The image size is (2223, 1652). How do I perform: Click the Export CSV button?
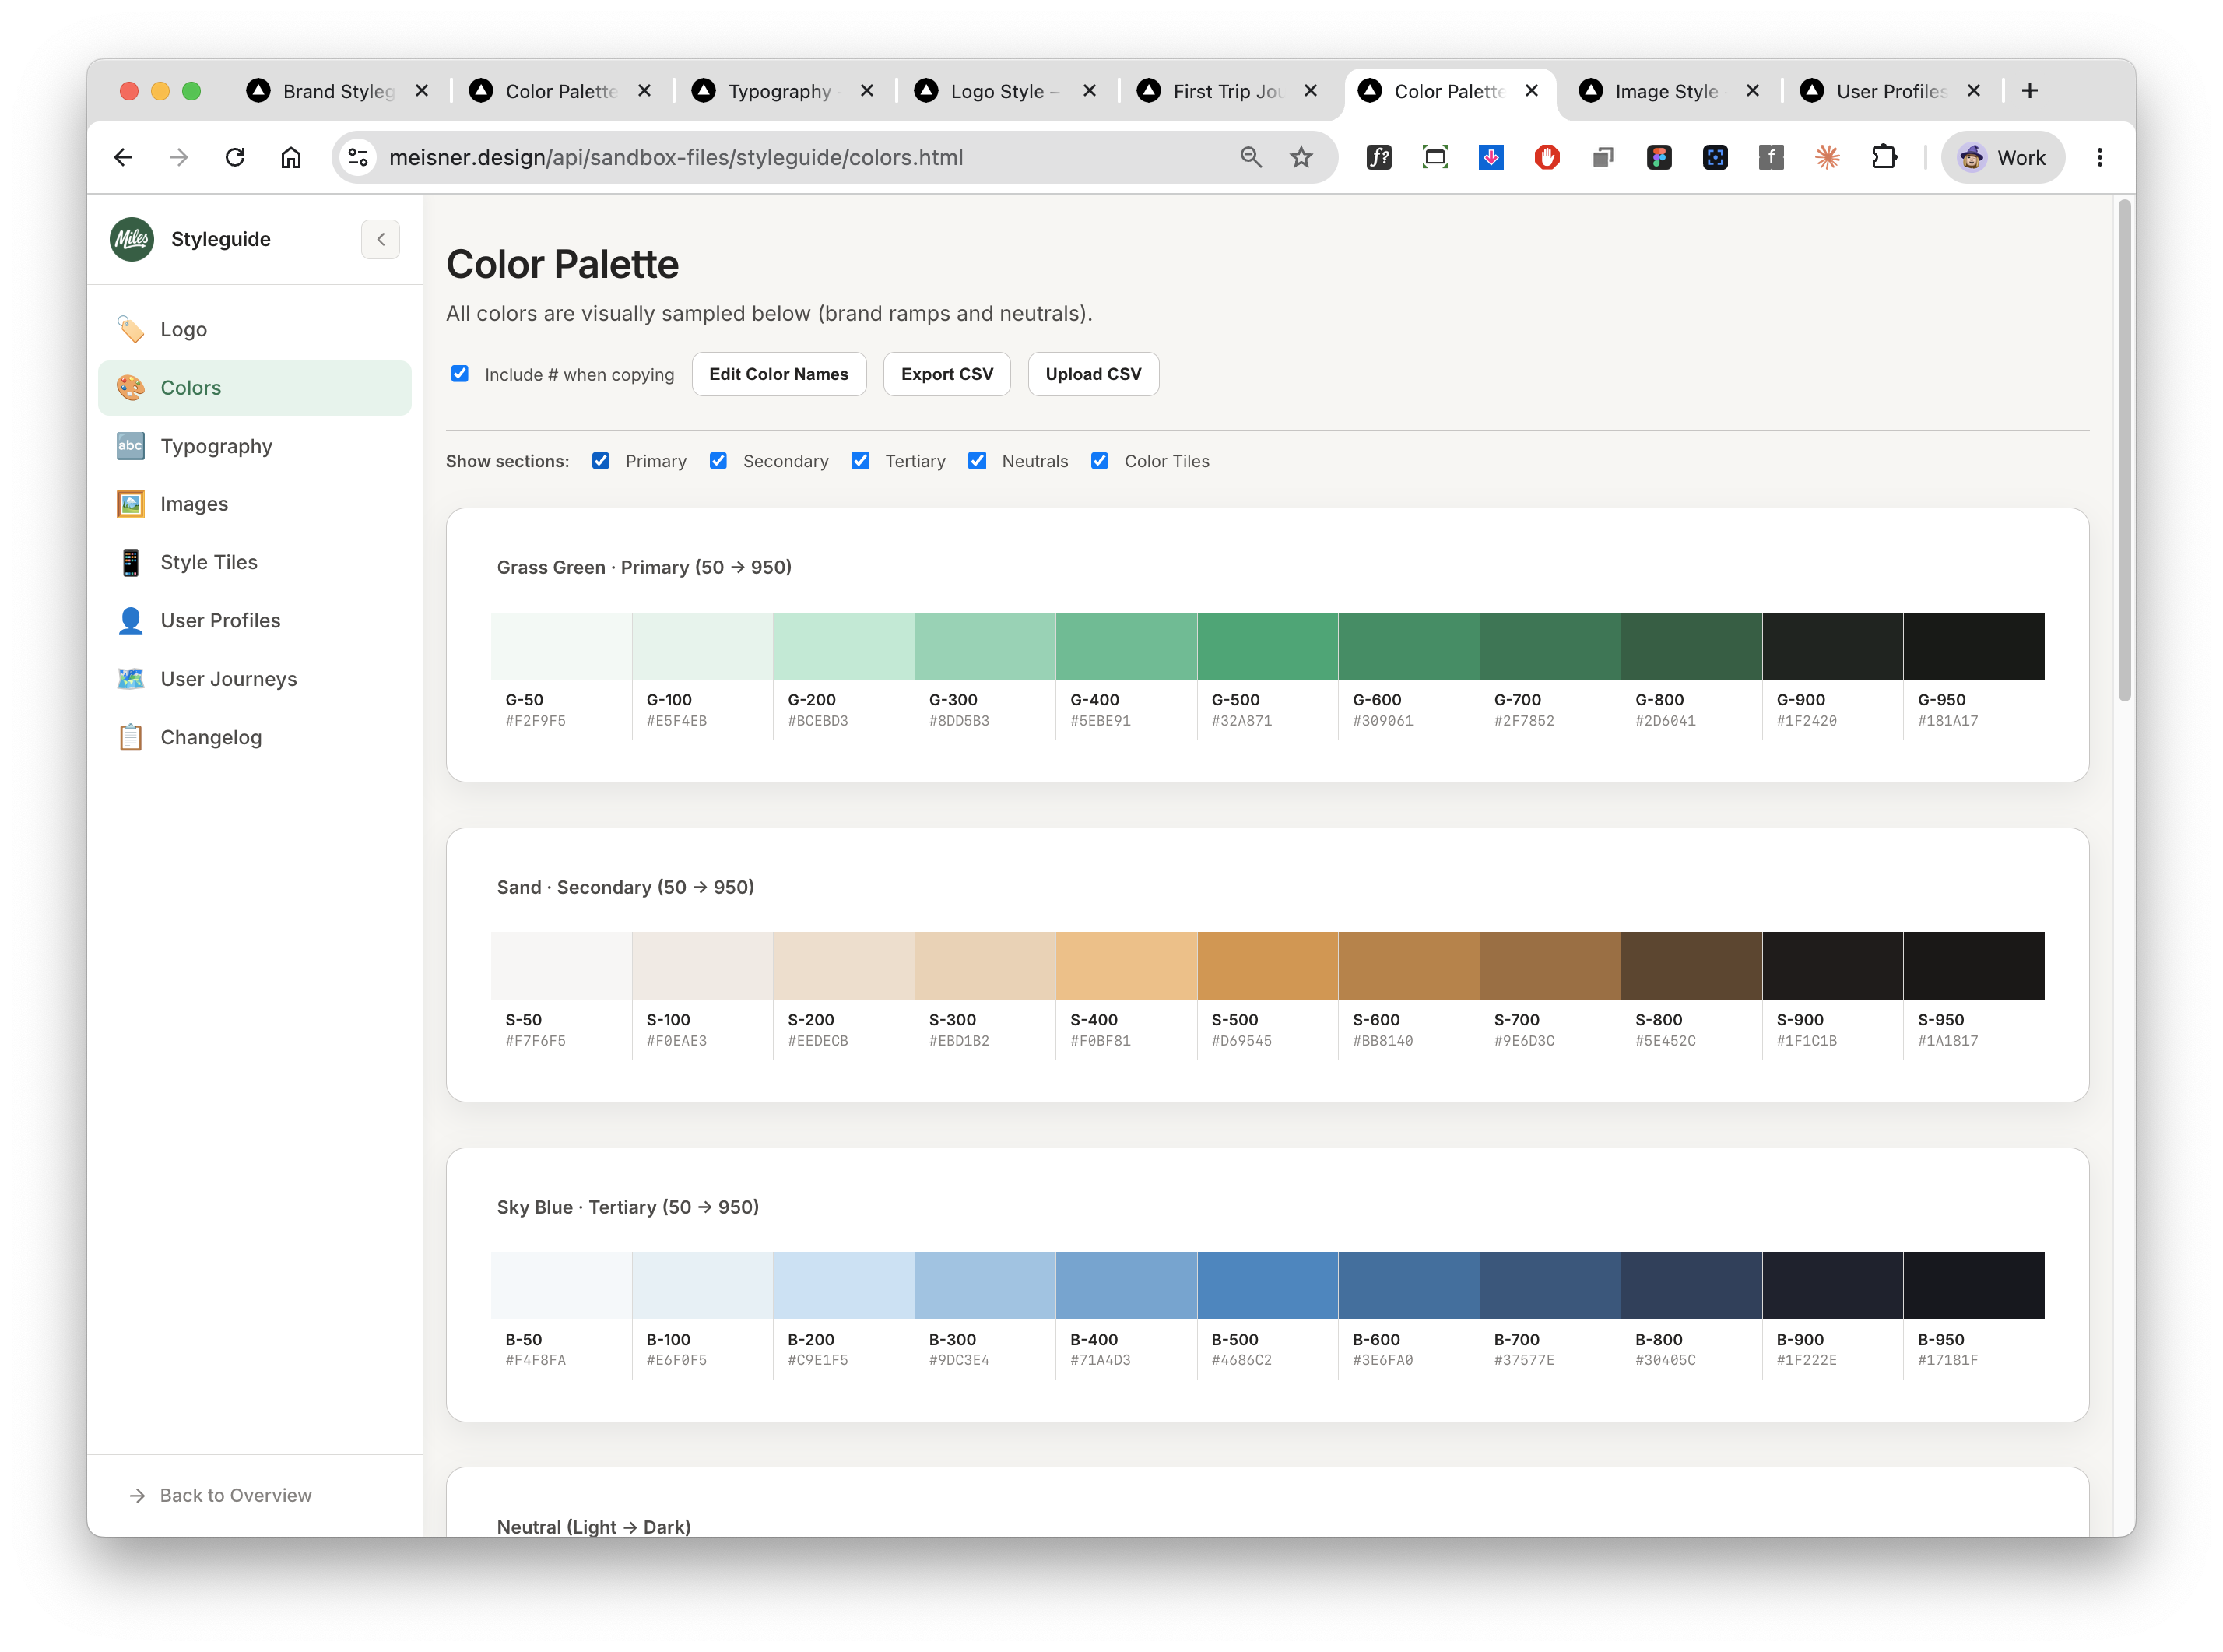(946, 374)
